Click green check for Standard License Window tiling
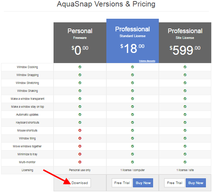Screen dimensions: 212x192 133,138
